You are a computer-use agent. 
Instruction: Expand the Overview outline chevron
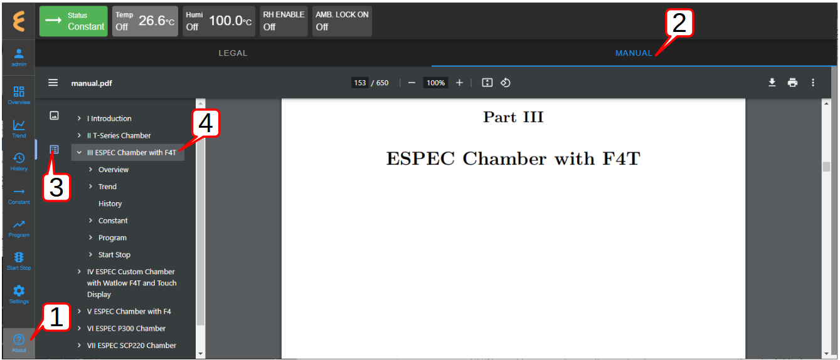[x=90, y=170]
